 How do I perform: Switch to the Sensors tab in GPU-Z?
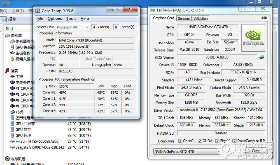coord(184,18)
